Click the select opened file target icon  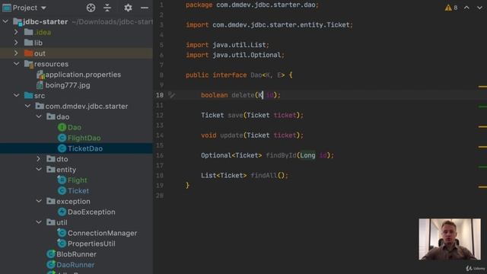[x=91, y=8]
